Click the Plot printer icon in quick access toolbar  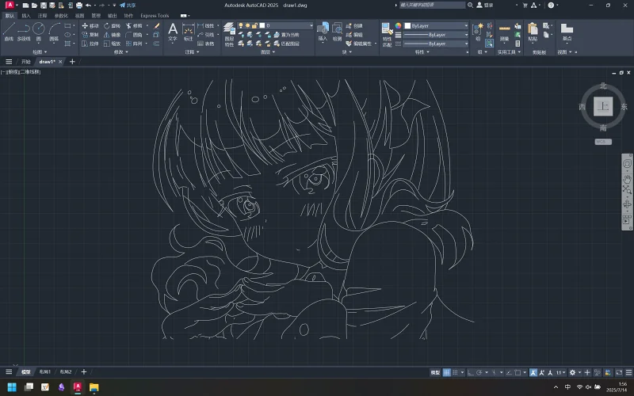coord(79,6)
